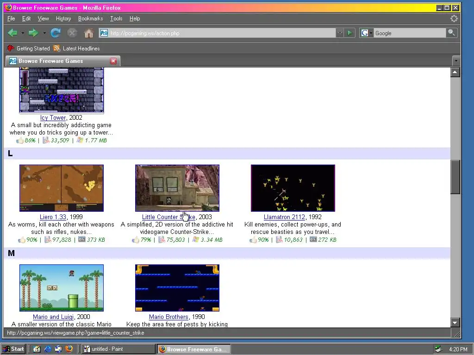Select the Browse Freeware Games tab
The height and width of the screenshot is (355, 474).
click(x=63, y=61)
